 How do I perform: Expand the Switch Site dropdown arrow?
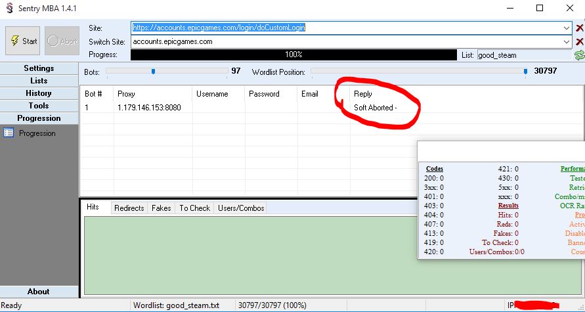click(x=566, y=42)
